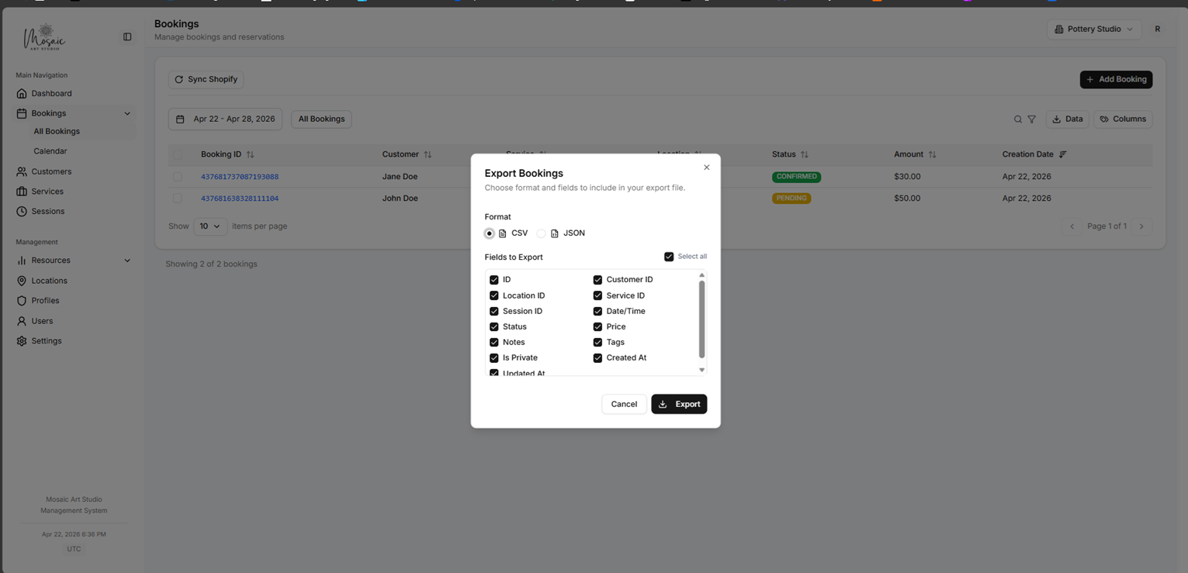The image size is (1188, 573).
Task: Click the Services briefcase icon
Action: pos(22,191)
